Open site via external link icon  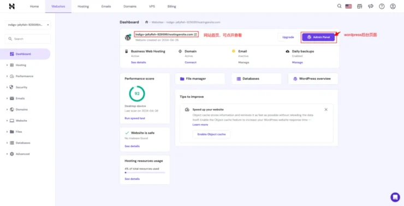pyautogui.click(x=195, y=34)
